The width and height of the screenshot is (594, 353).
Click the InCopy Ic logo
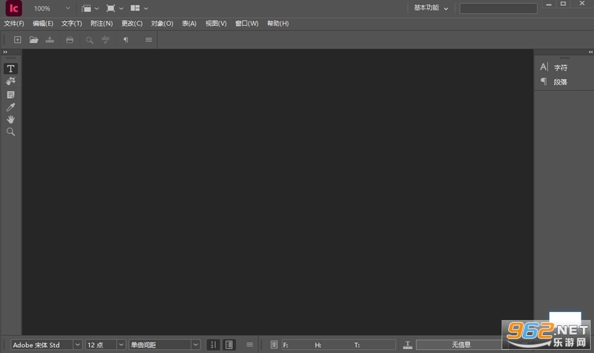click(x=14, y=9)
